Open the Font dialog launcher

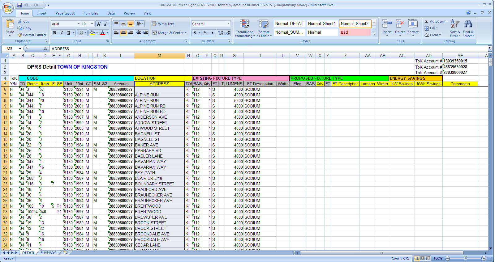pyautogui.click(x=108, y=41)
